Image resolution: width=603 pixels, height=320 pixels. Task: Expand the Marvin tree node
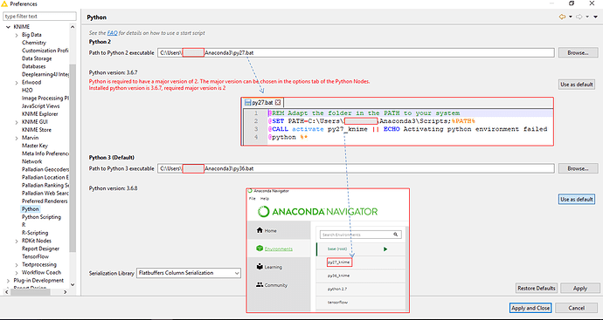tap(17, 138)
